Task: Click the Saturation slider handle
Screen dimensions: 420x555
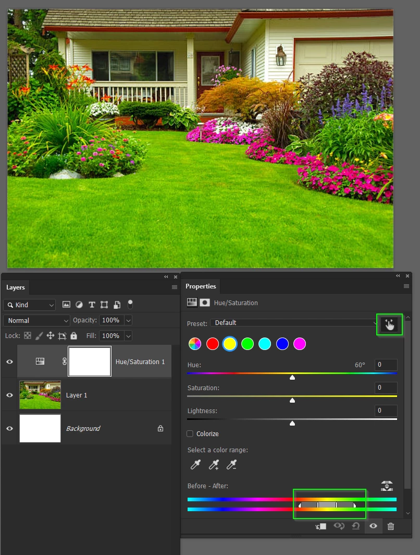Action: tap(292, 400)
